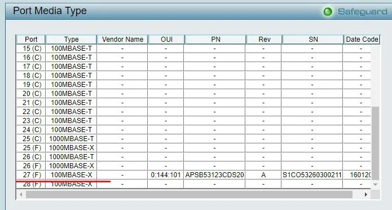Viewport: 392px width, 210px height.
Task: Click 100MBASE-X type for port 27 (F)
Action: [x=72, y=174]
